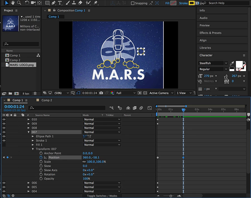
Task: Hide layer 010 with eye icon
Action: point(4,119)
